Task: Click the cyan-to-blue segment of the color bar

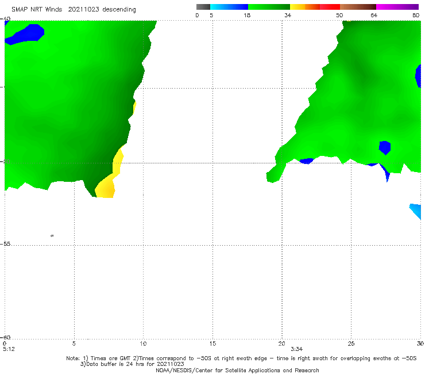Action: pos(229,7)
